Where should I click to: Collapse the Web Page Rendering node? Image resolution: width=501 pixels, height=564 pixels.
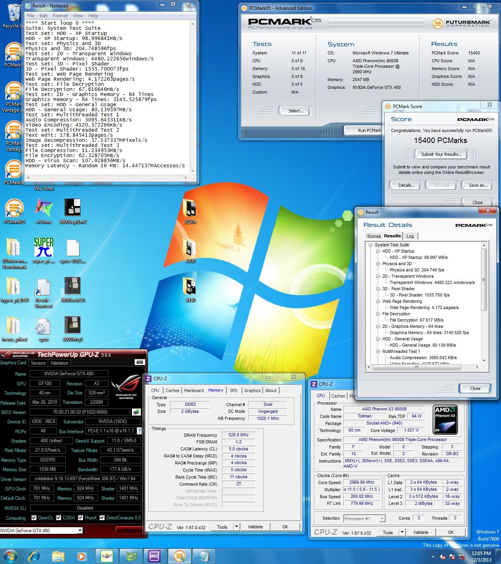378,301
